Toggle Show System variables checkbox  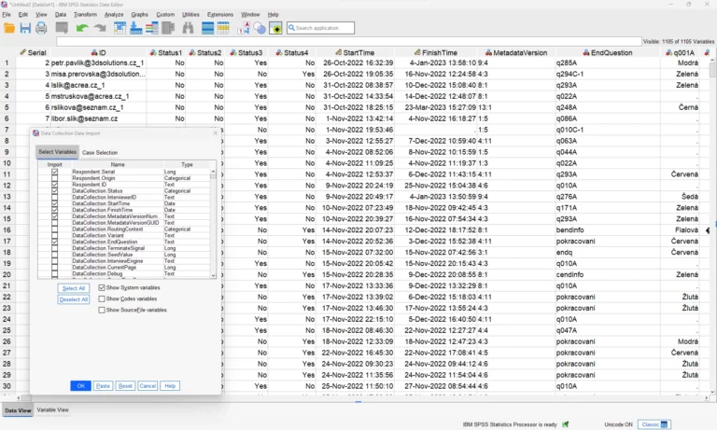point(102,288)
